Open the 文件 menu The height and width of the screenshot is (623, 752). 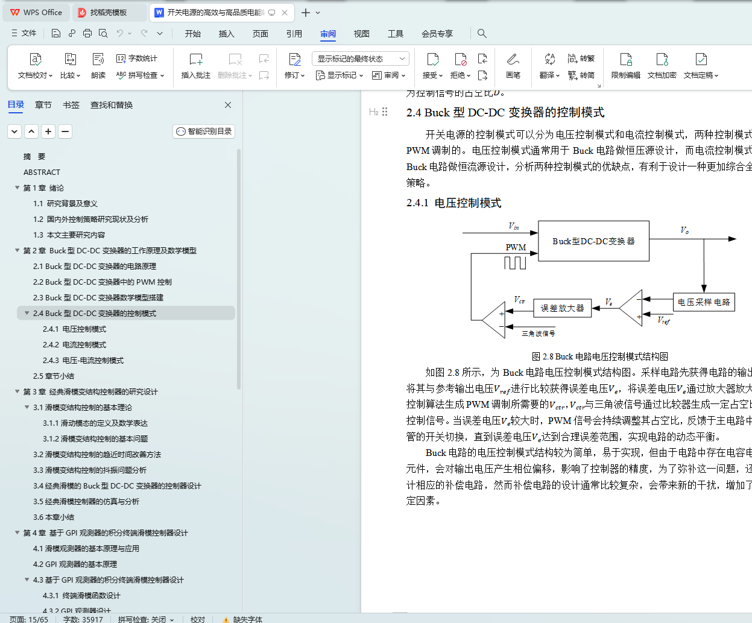click(x=24, y=33)
